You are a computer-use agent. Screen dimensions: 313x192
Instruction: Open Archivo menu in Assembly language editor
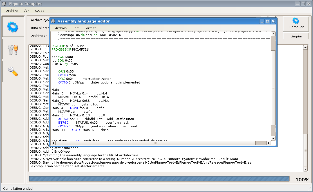pyautogui.click(x=61, y=28)
